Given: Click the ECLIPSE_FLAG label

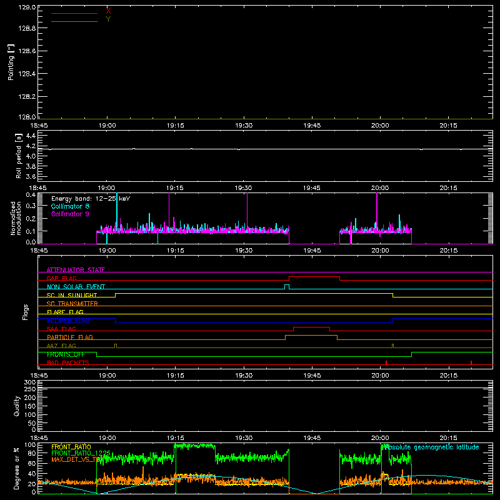Looking at the screenshot, I should point(68,321).
